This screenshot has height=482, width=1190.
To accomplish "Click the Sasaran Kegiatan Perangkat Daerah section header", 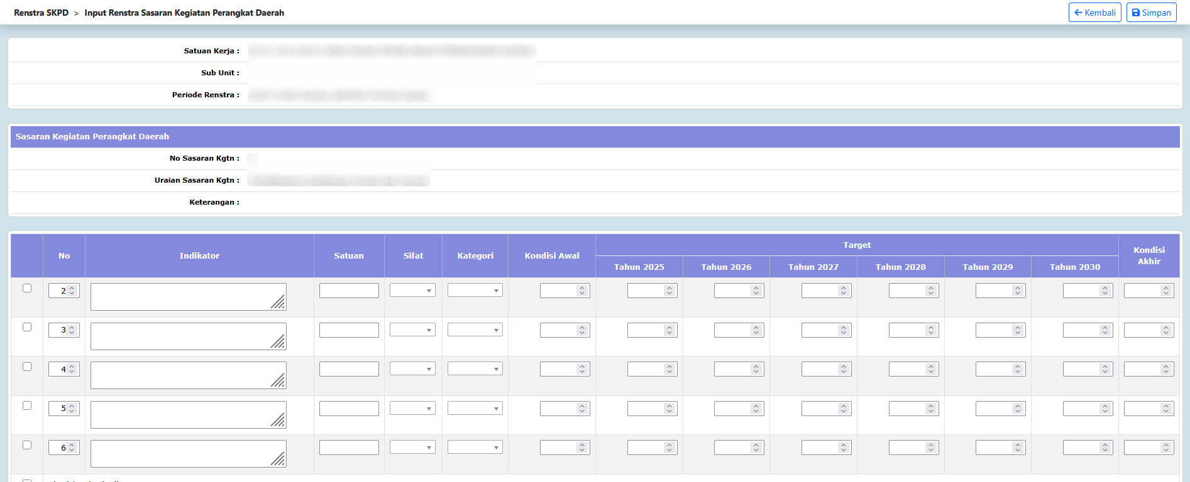I will 595,136.
